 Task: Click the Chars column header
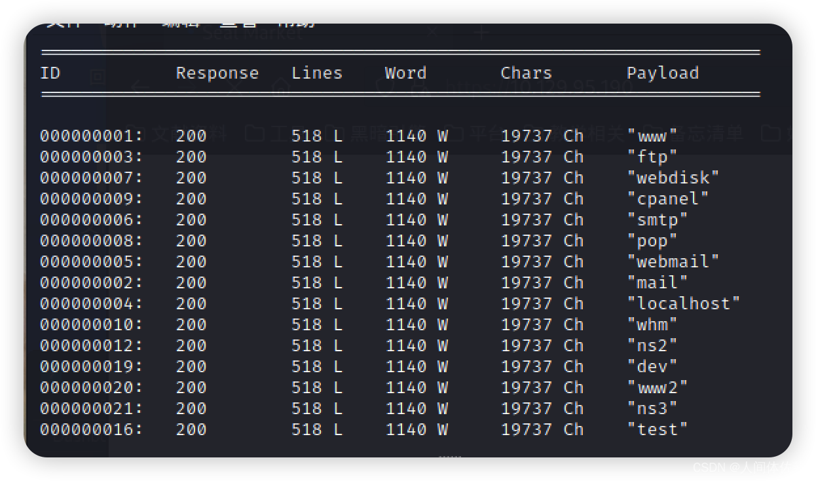(527, 73)
